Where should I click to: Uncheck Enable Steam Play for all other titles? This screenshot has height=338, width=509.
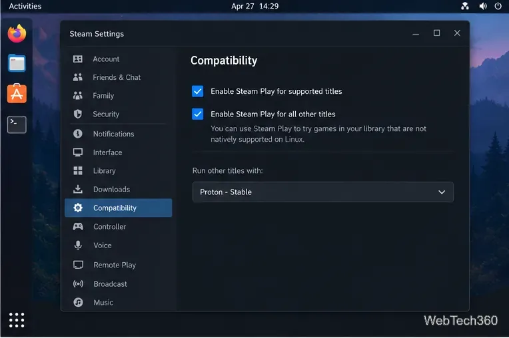click(197, 114)
